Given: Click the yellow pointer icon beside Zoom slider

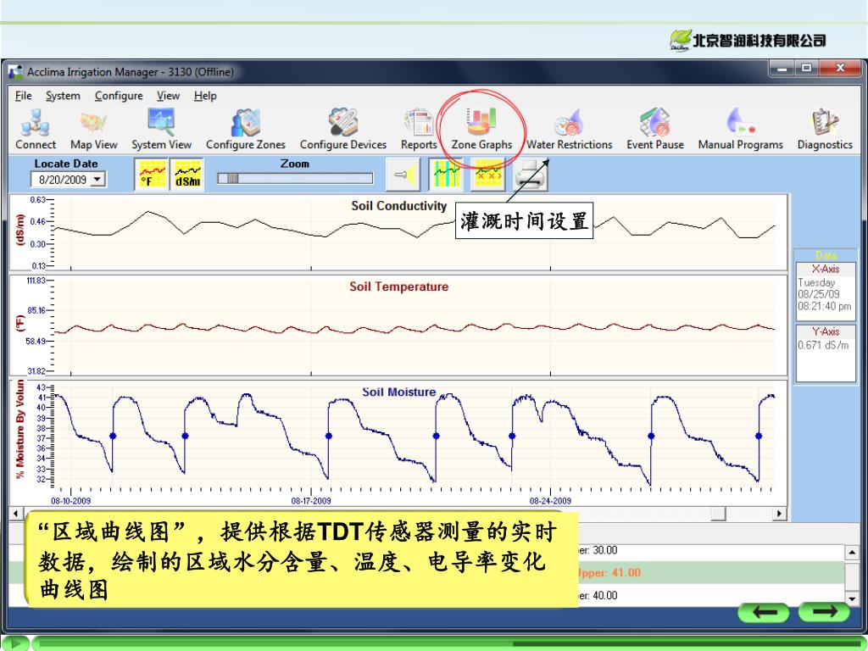Looking at the screenshot, I should [x=403, y=175].
